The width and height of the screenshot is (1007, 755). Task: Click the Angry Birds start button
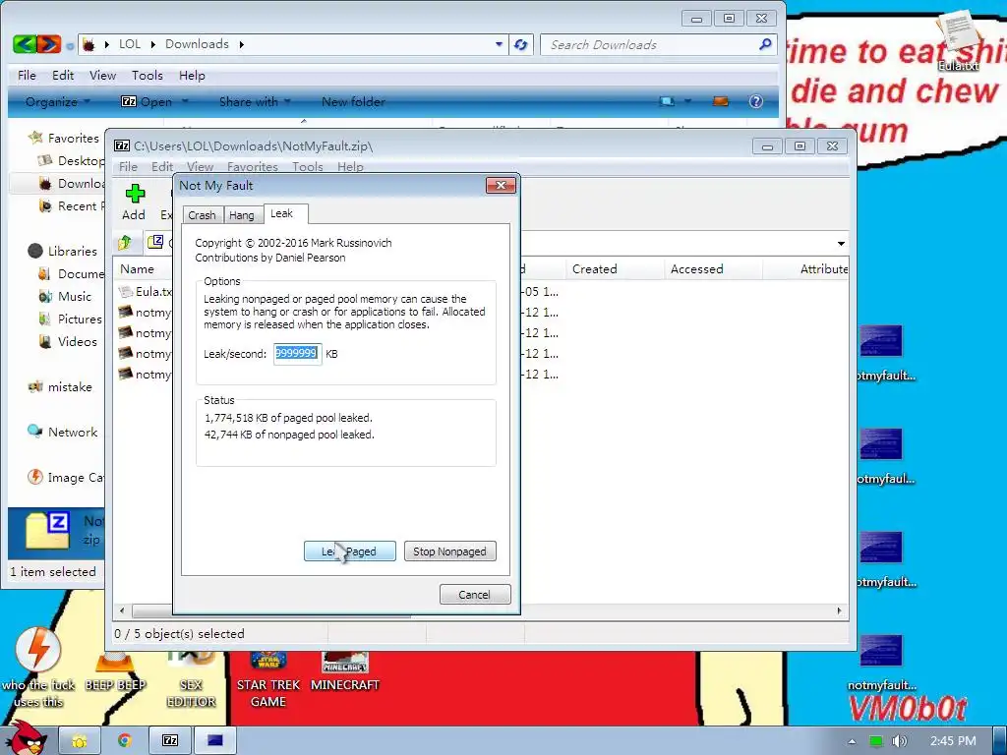coord(26,738)
